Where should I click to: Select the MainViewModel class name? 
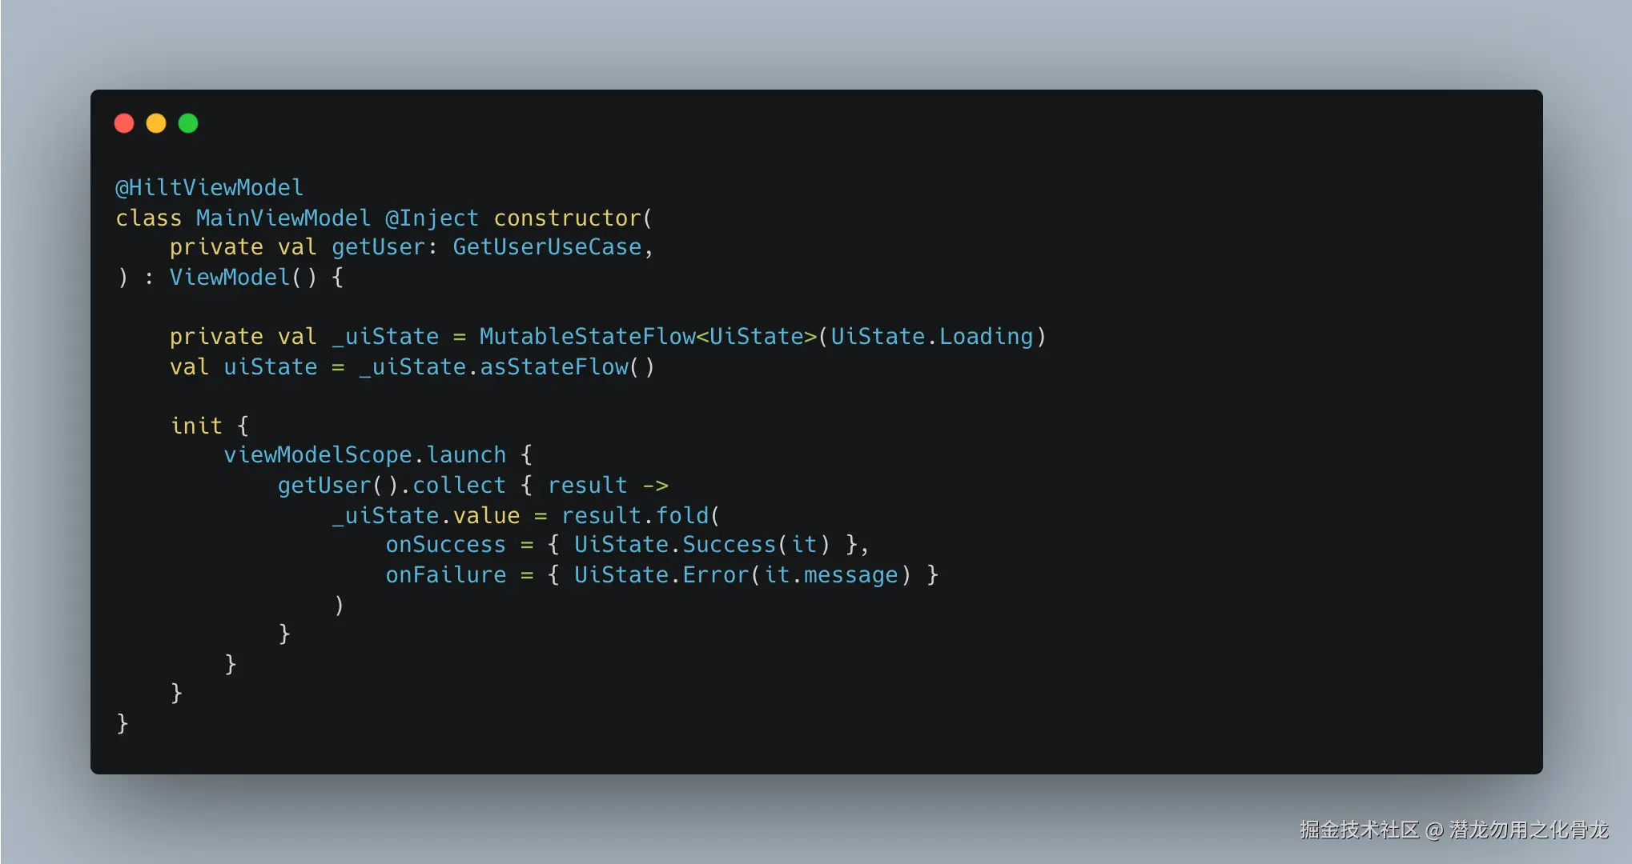(x=283, y=218)
